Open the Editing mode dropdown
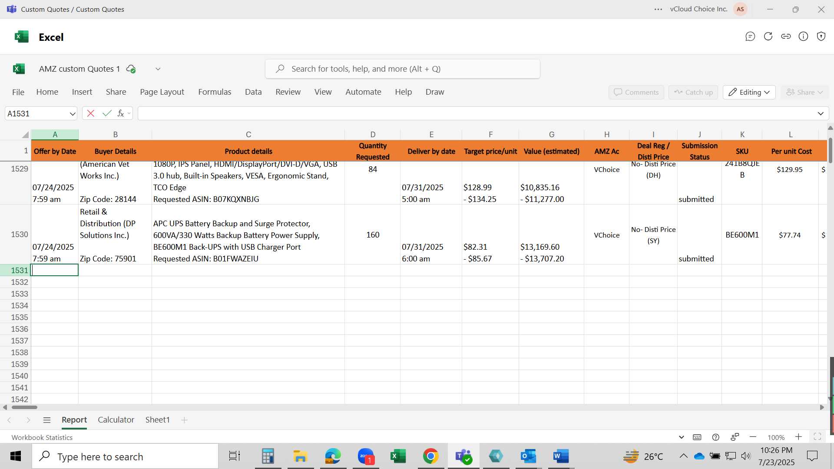The width and height of the screenshot is (834, 469). point(749,92)
